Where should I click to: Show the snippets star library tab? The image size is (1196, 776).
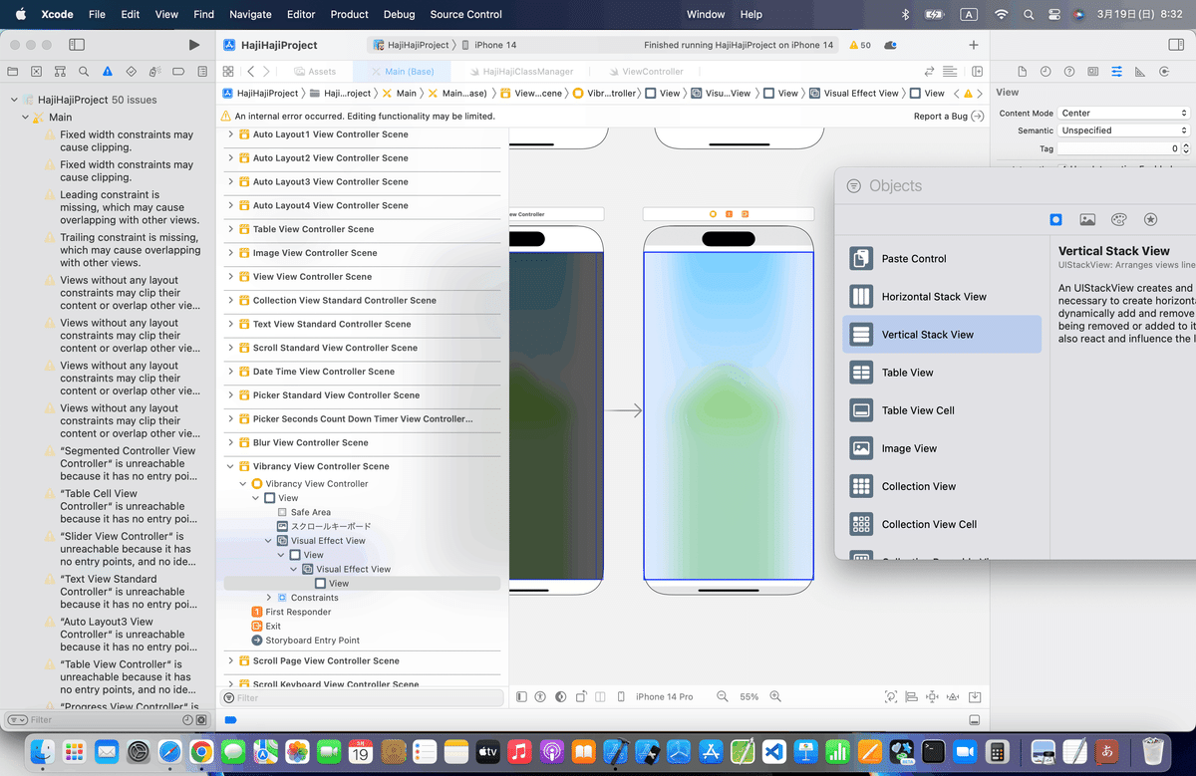[1150, 220]
